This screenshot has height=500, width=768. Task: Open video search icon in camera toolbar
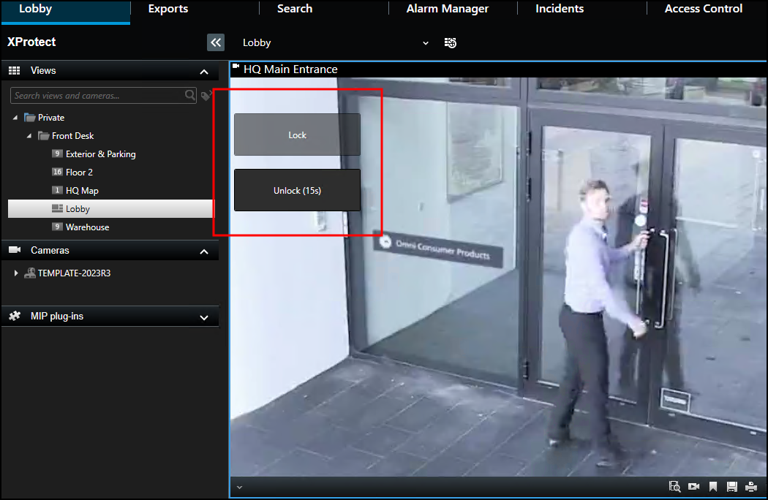[x=674, y=487]
